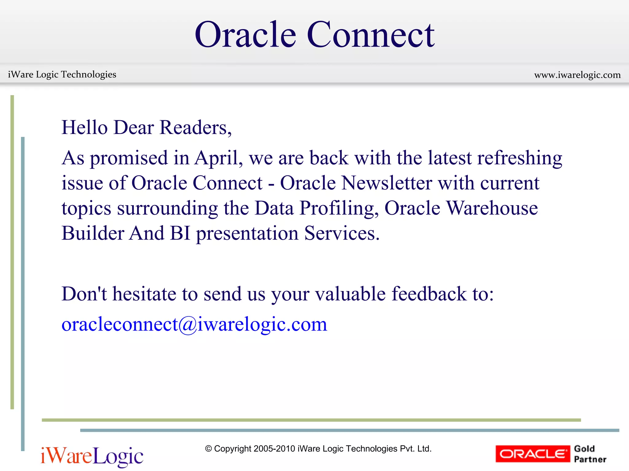The image size is (629, 471).
Task: Click the copyright symbol in the footer
Action: pyautogui.click(x=209, y=449)
